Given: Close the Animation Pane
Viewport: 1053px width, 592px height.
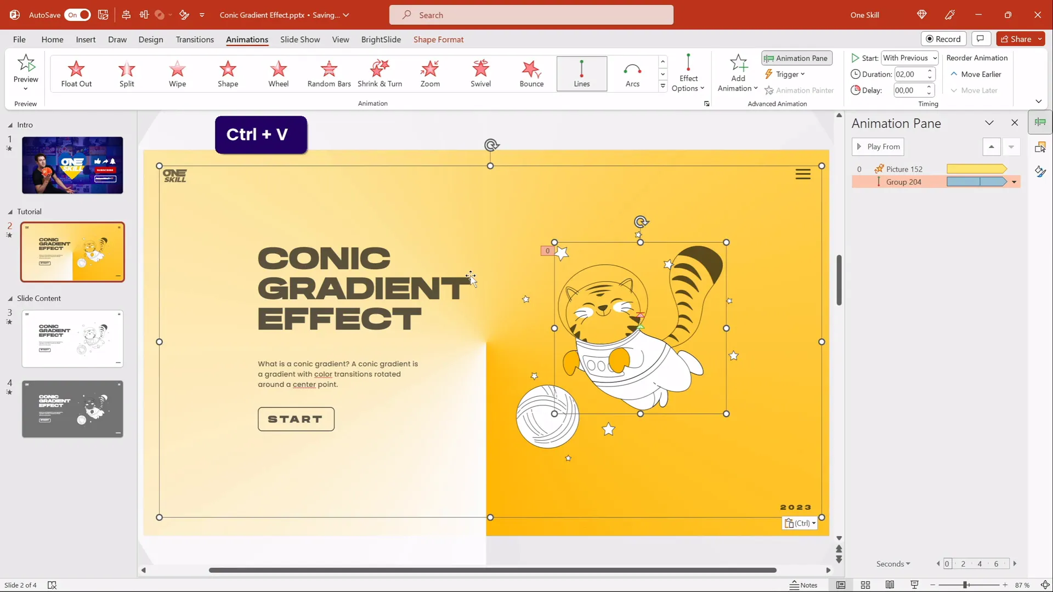Looking at the screenshot, I should pyautogui.click(x=1015, y=123).
